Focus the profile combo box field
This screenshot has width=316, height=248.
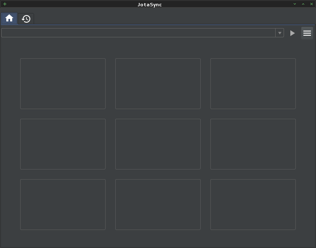point(138,33)
